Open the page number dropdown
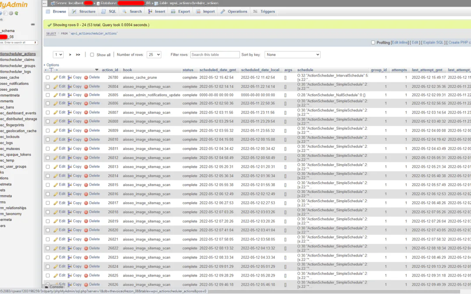 tap(58, 54)
